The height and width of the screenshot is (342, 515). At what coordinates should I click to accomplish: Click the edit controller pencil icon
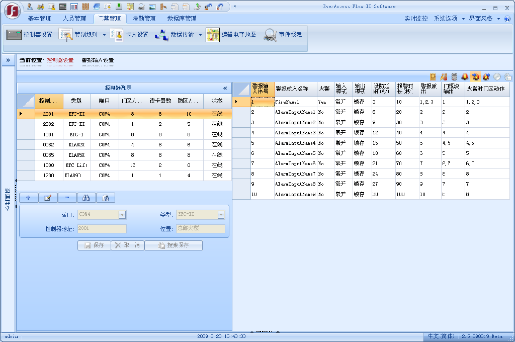click(x=48, y=198)
